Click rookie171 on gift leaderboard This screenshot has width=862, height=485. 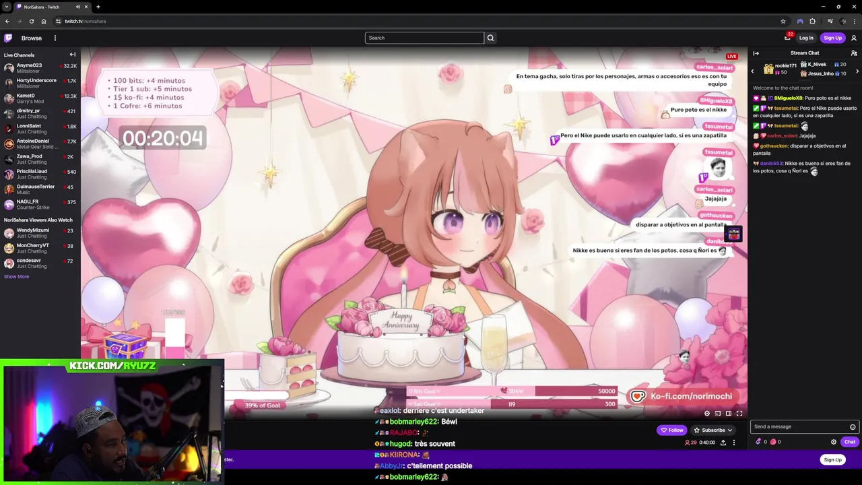click(x=779, y=69)
